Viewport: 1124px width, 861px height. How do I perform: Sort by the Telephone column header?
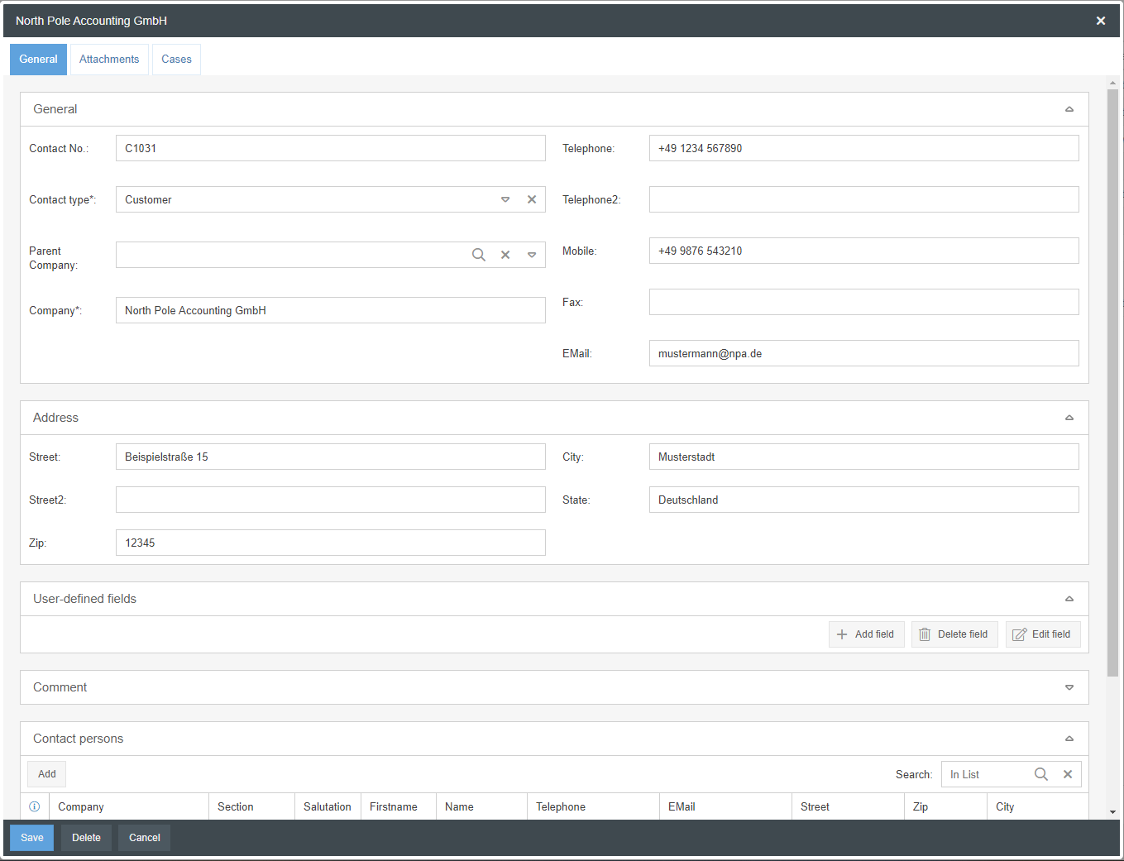pyautogui.click(x=593, y=806)
